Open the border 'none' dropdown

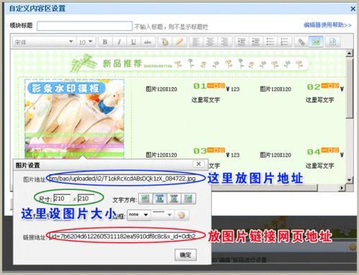[x=139, y=215]
